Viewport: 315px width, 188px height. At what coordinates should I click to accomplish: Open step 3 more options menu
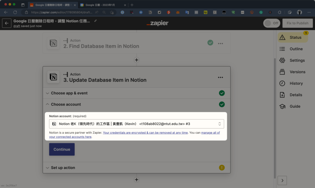point(220,77)
